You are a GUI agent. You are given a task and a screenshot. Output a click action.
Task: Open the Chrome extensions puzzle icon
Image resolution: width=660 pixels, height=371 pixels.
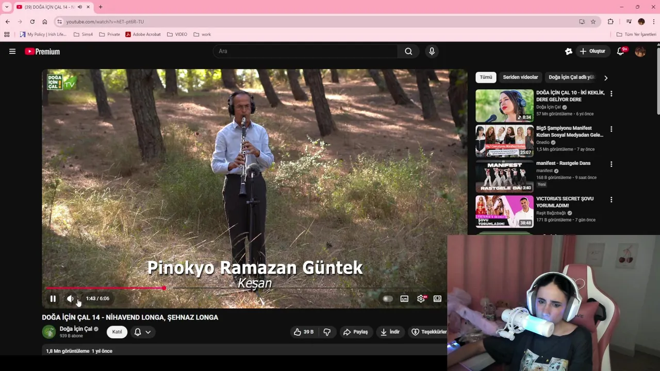[610, 22]
